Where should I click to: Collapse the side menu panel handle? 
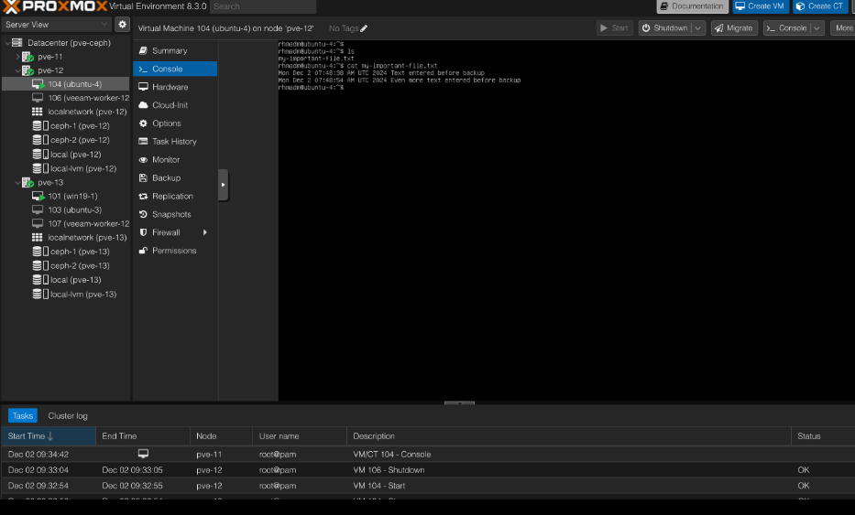click(223, 185)
